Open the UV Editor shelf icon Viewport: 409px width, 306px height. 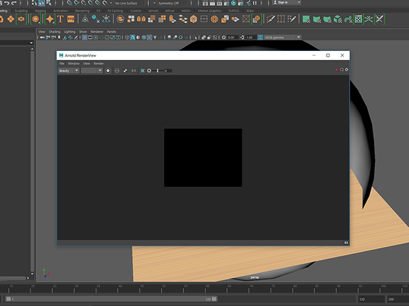tap(359, 19)
